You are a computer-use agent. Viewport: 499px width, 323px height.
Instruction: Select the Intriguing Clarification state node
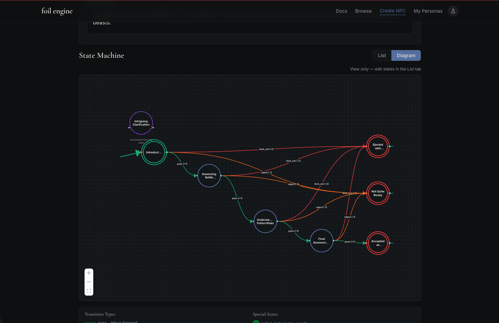[x=141, y=123]
